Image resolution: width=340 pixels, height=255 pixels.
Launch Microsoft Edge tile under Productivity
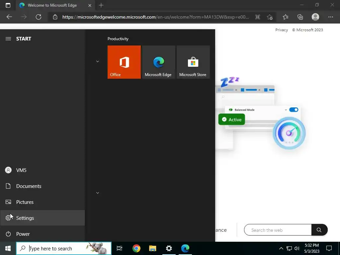pos(158,62)
